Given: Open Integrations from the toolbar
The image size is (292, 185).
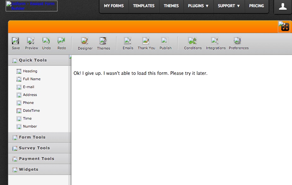Looking at the screenshot, I should (x=216, y=43).
